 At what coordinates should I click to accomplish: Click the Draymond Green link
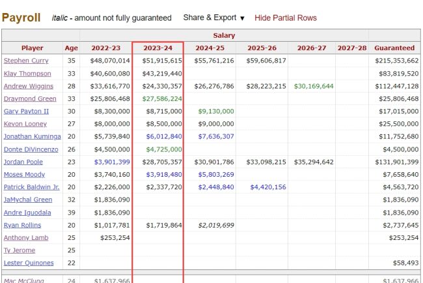tap(30, 98)
